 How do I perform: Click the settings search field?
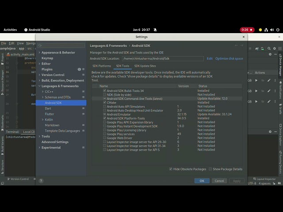61,45
